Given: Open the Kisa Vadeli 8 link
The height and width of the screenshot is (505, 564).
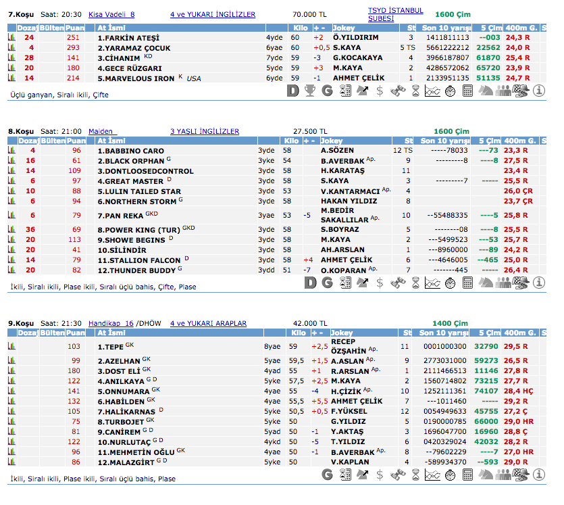Looking at the screenshot, I should tap(111, 14).
